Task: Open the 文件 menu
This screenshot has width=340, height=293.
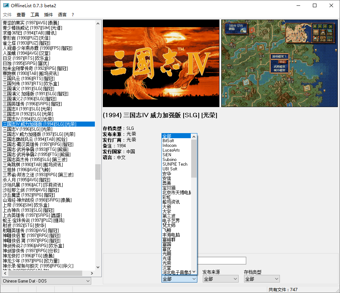Action: (7, 15)
